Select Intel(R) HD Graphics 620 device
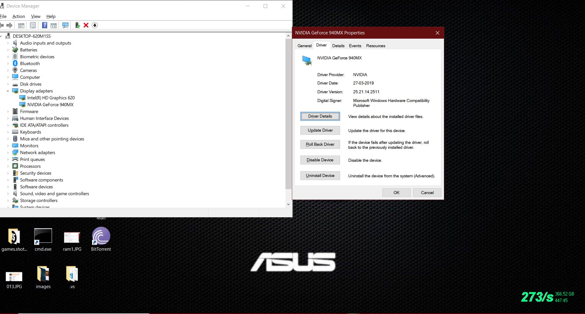Viewport: 585px width, 314px height. (x=51, y=98)
